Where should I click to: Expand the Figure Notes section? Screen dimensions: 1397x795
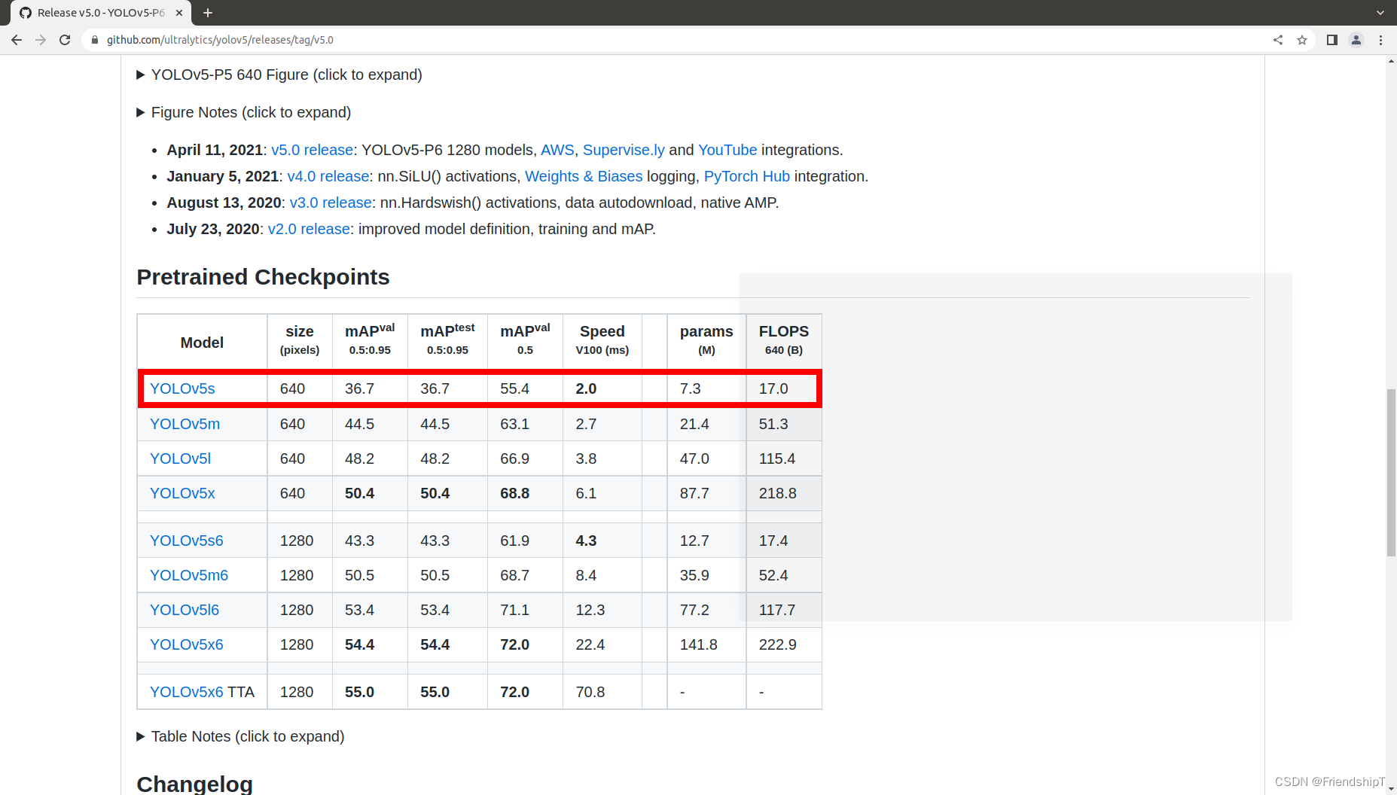[x=243, y=112]
